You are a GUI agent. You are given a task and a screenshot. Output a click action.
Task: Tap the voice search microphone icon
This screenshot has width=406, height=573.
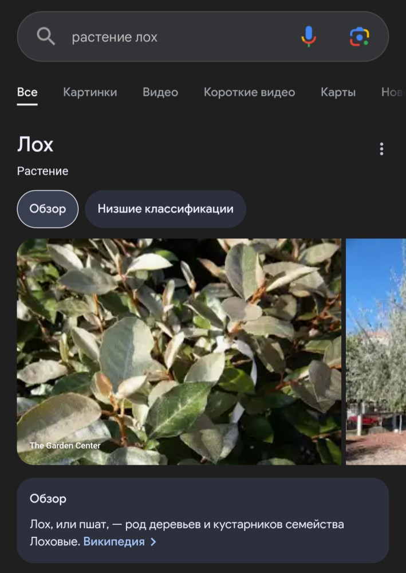coord(309,37)
